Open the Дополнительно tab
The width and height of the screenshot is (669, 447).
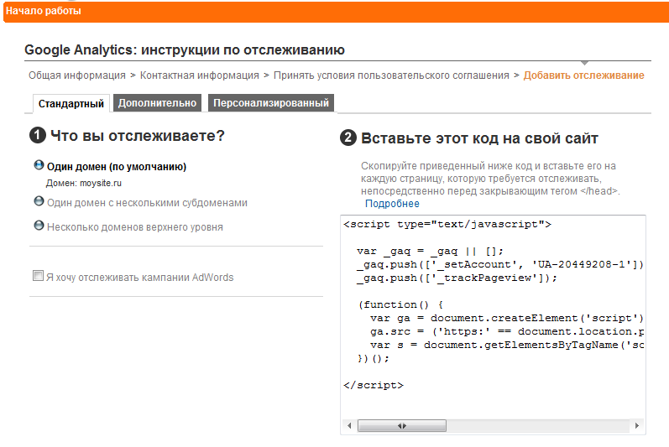157,103
